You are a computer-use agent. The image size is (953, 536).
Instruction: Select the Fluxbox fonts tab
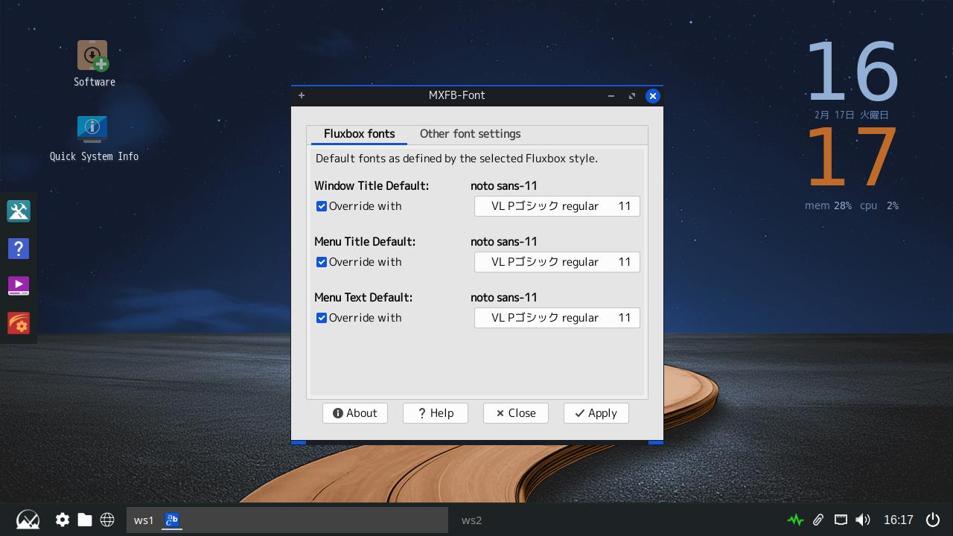[x=359, y=134]
